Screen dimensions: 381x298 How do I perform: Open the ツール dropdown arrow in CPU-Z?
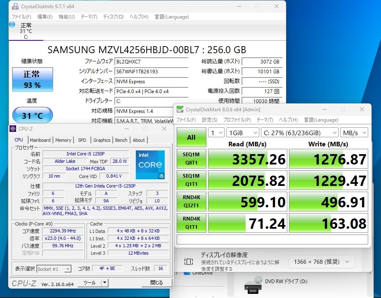pyautogui.click(x=105, y=282)
